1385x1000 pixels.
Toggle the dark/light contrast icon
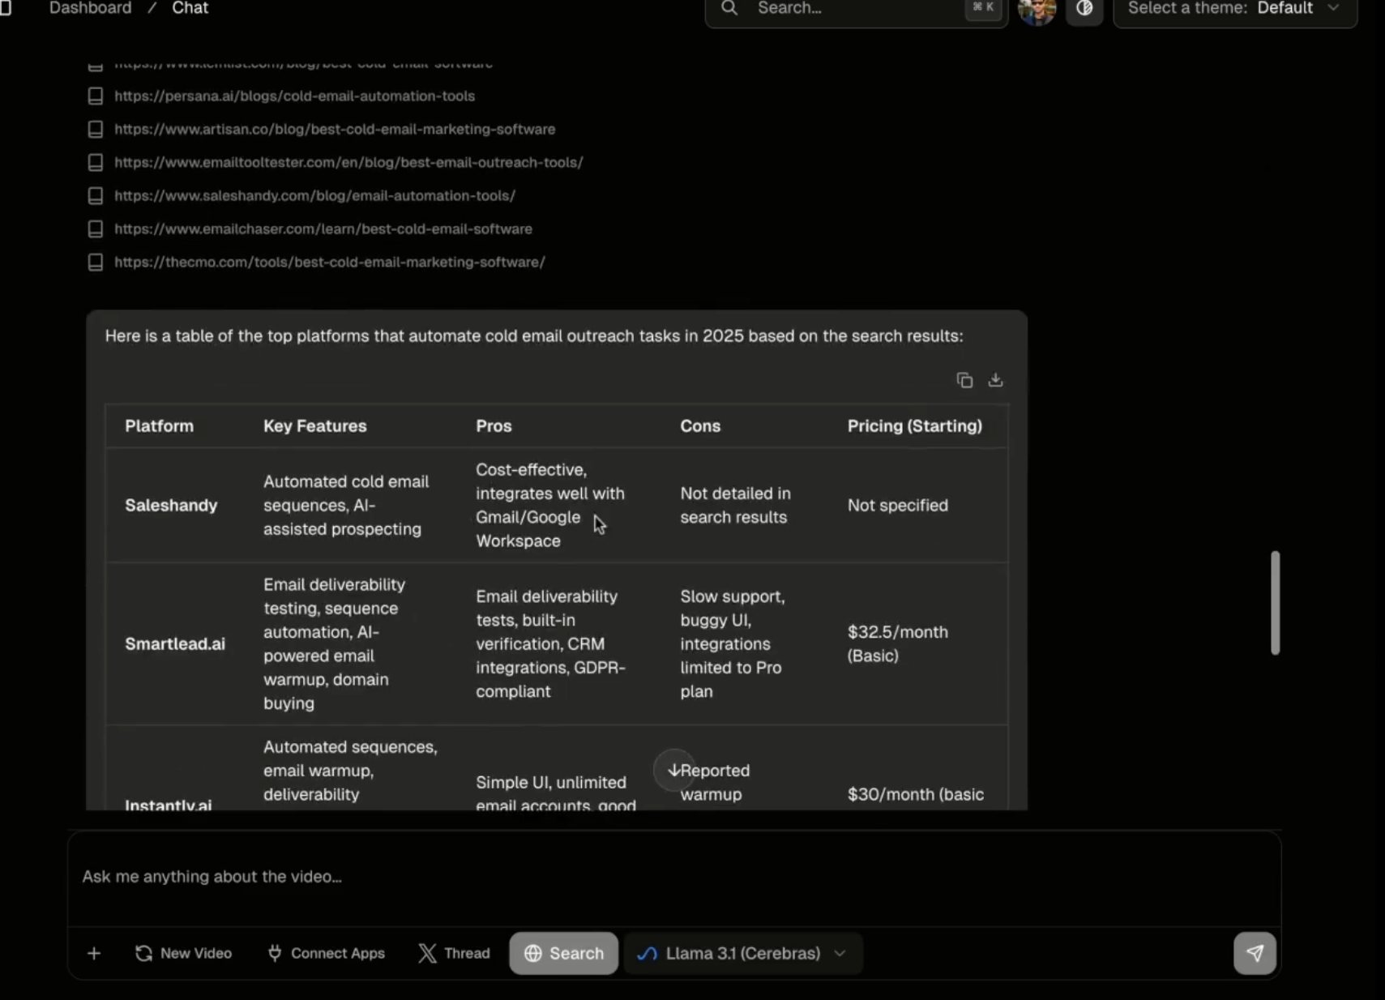1084,10
